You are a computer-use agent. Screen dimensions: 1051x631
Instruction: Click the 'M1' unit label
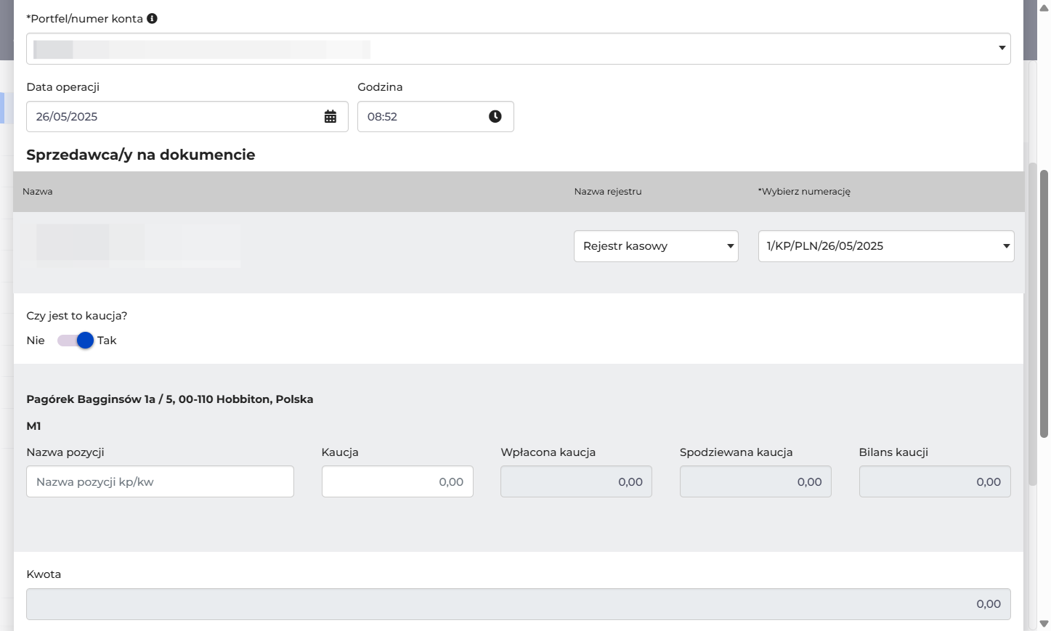coord(33,426)
